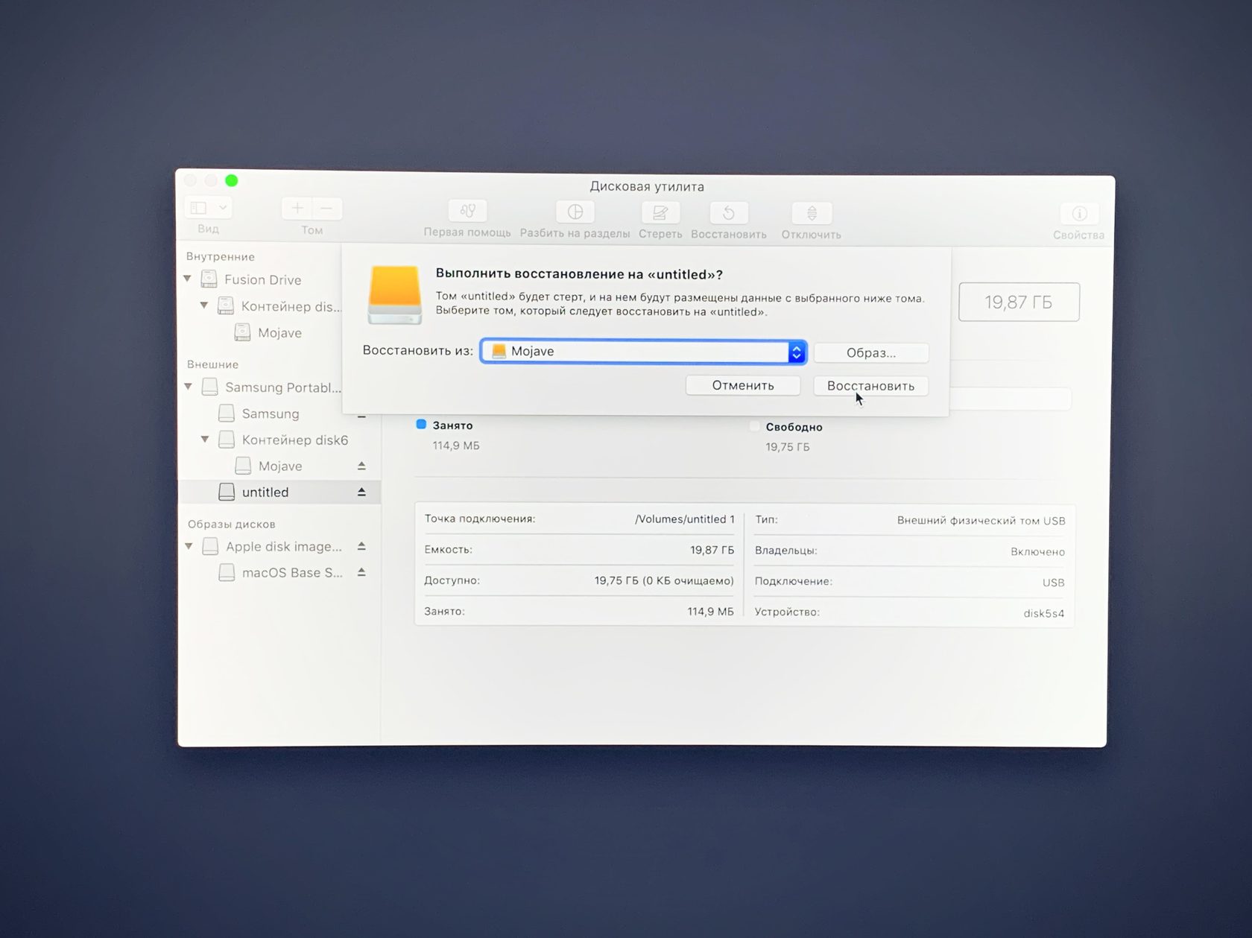Click the white Свободно legend swatch
The height and width of the screenshot is (938, 1252).
[754, 425]
